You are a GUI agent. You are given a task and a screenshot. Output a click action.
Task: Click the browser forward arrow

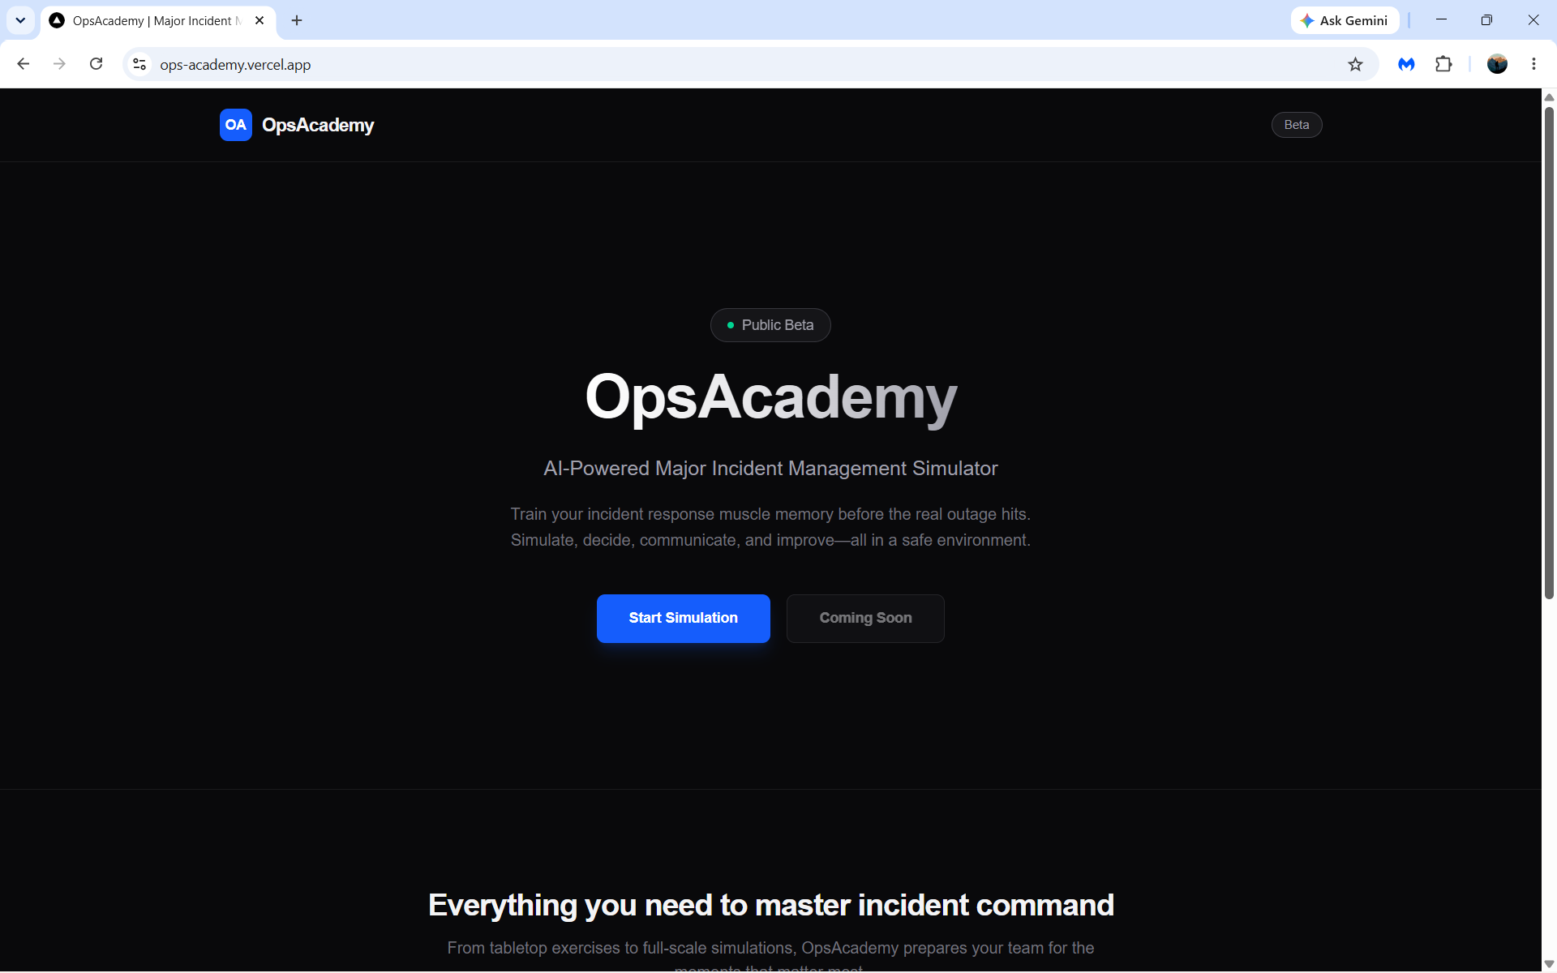[x=59, y=64]
